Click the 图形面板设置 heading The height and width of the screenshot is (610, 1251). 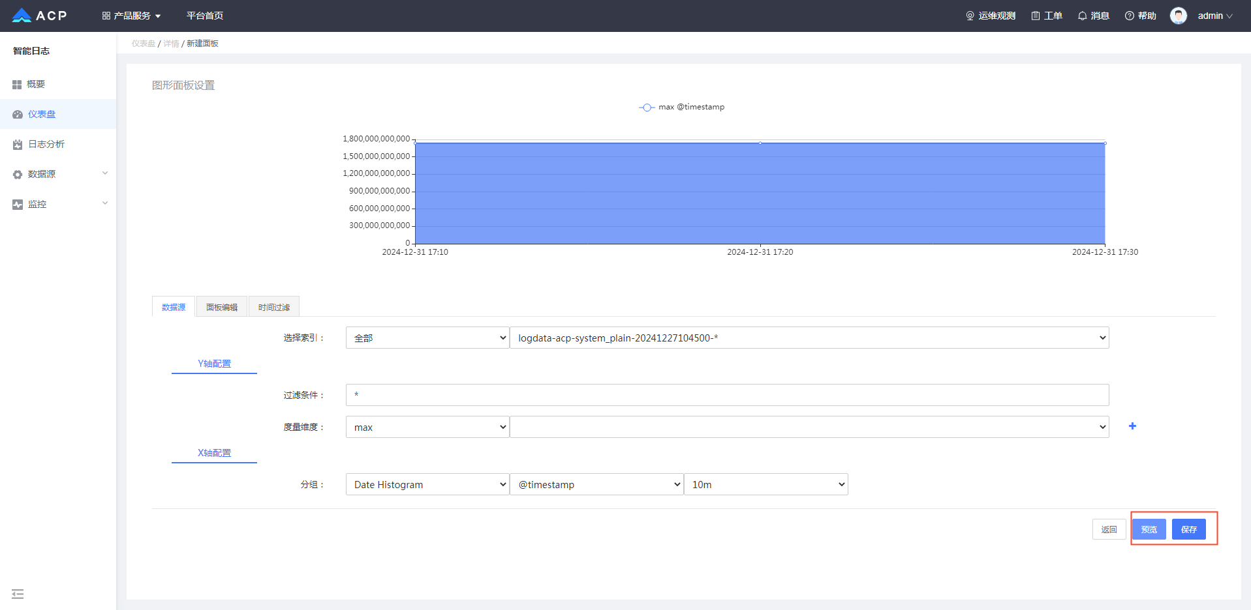click(183, 85)
